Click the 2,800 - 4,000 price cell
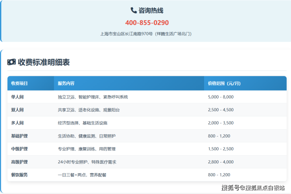Image resolution: width=291 pixels, height=194 pixels. pyautogui.click(x=221, y=162)
